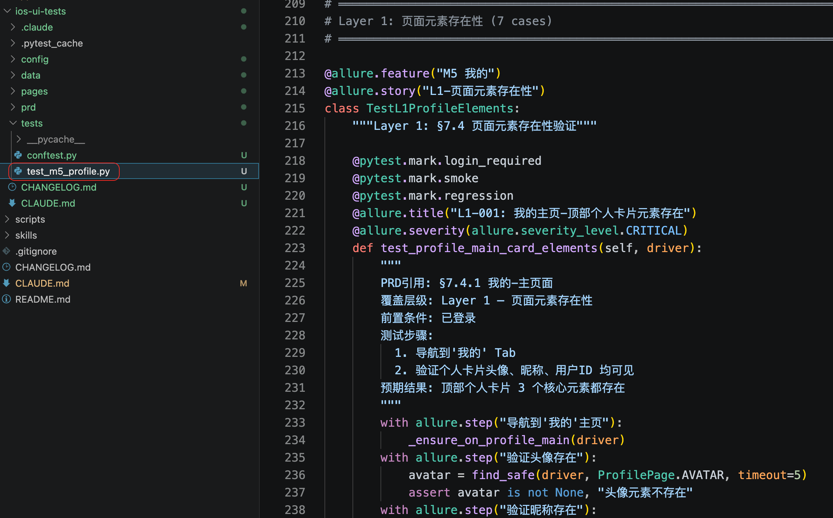This screenshot has width=833, height=518.
Task: Click the markdown arrow icon beside nested CLAUDE.md
Action: (12, 203)
